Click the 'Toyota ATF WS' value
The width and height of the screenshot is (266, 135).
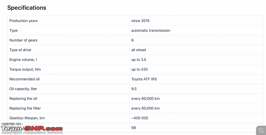144,79
